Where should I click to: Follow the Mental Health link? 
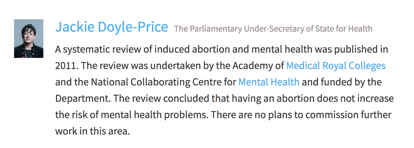pyautogui.click(x=269, y=82)
